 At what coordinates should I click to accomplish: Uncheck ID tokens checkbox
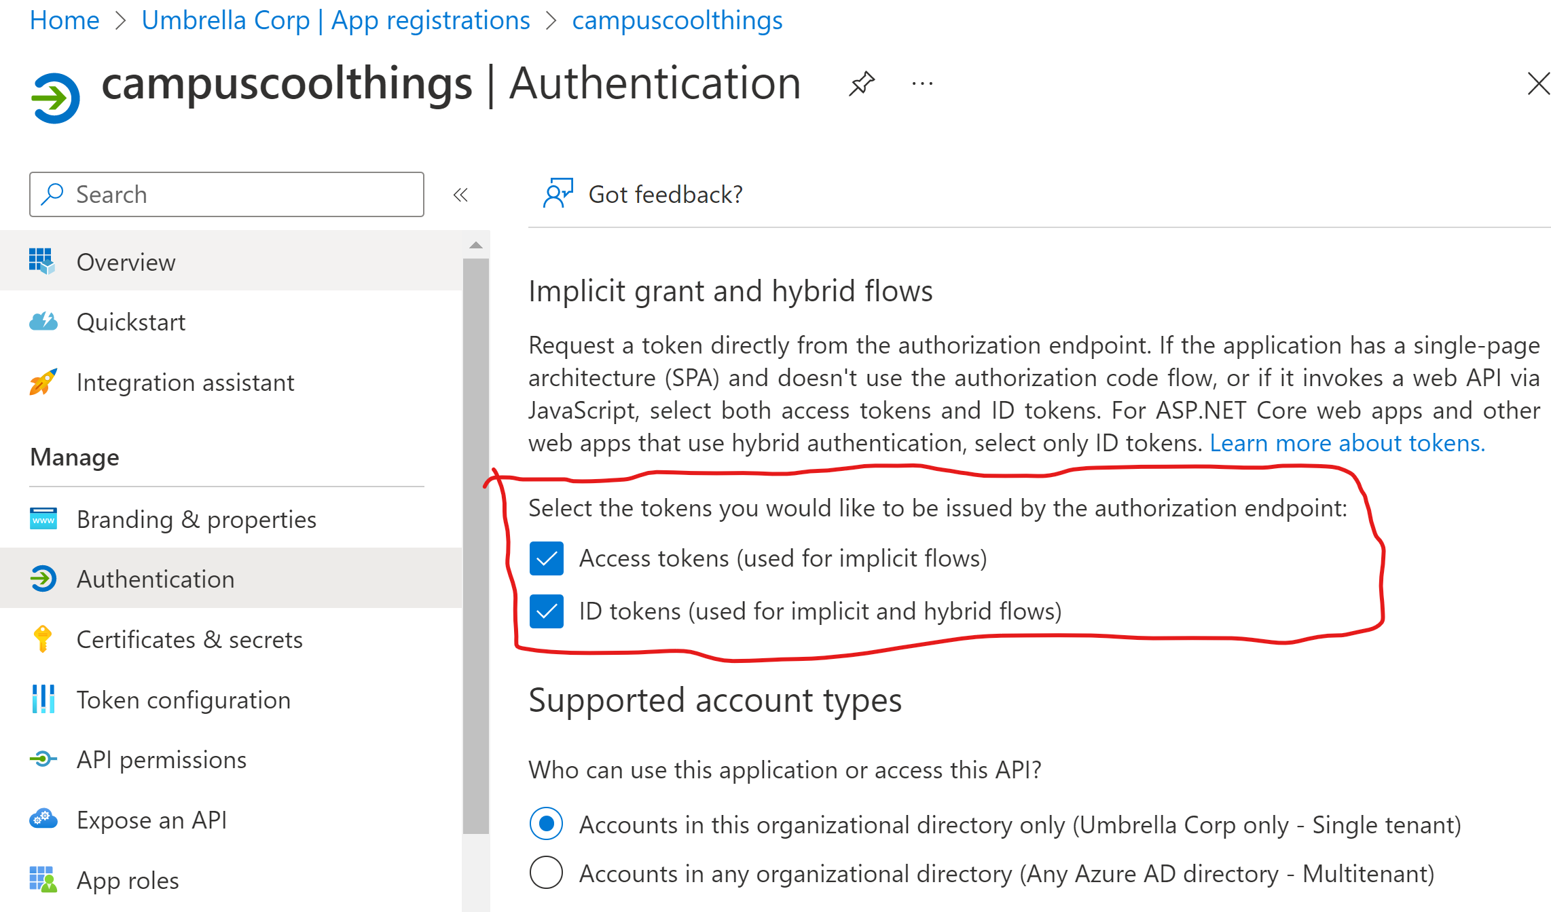click(x=547, y=611)
